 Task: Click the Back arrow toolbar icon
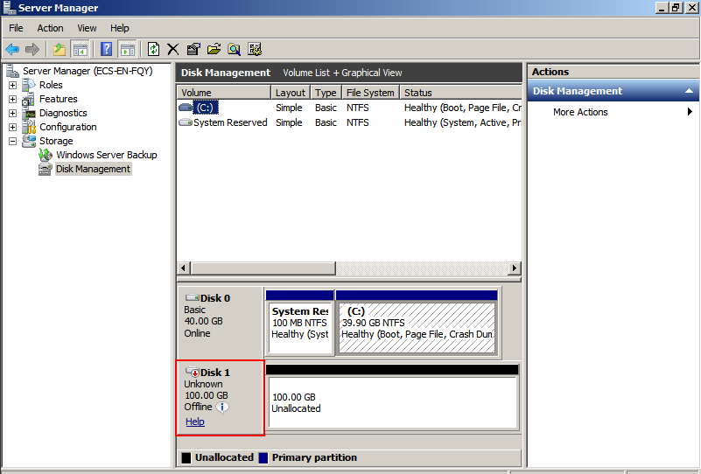click(x=12, y=49)
